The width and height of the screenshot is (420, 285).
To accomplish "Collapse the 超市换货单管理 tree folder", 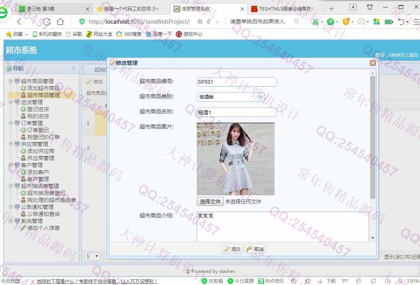I will (x=11, y=186).
